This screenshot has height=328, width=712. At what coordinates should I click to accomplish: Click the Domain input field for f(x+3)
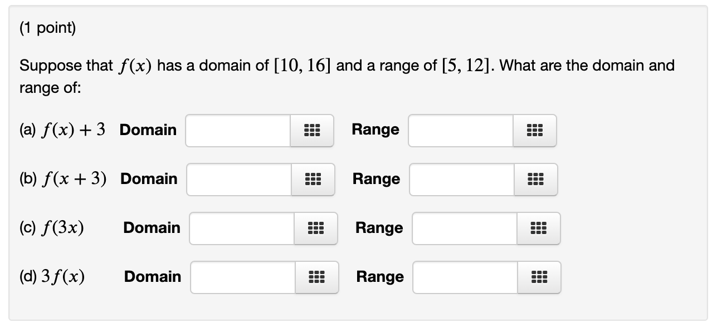point(238,180)
